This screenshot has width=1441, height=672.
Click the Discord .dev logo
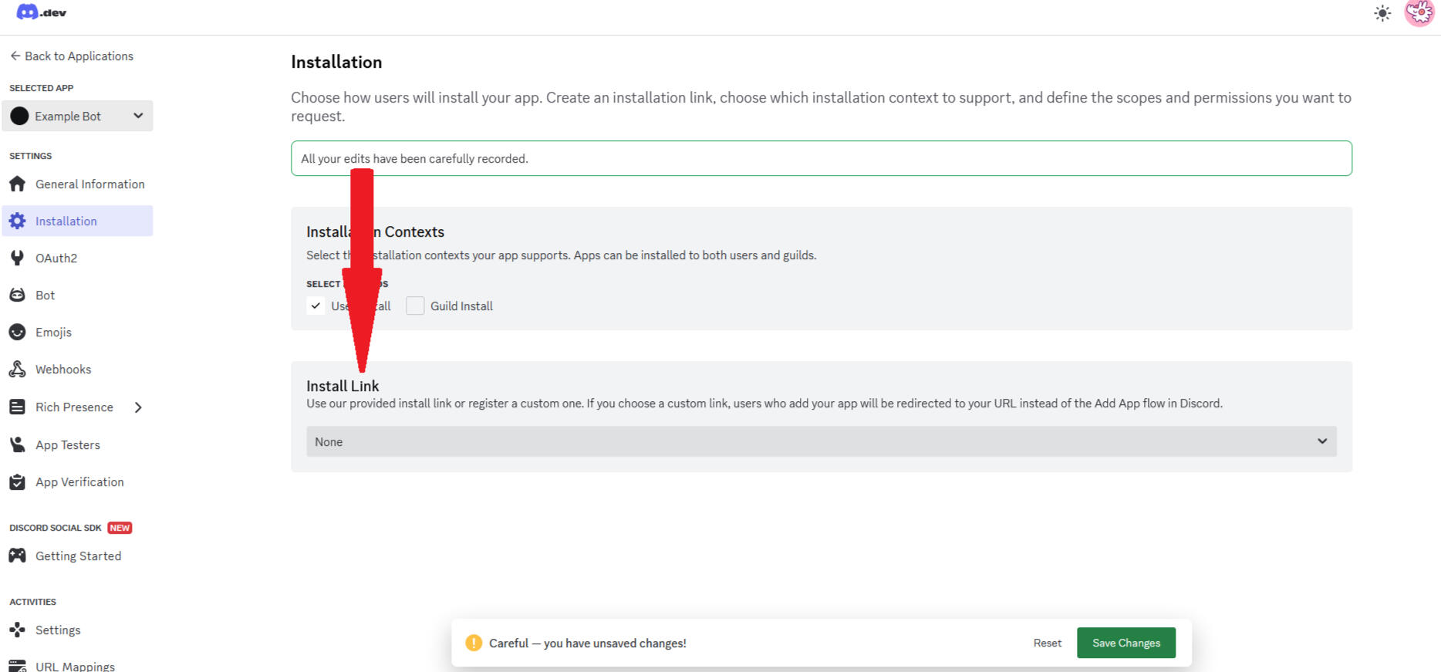point(42,12)
